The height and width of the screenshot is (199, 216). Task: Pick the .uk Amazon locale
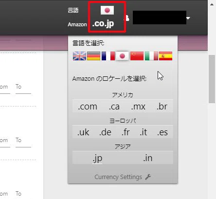[x=83, y=132]
